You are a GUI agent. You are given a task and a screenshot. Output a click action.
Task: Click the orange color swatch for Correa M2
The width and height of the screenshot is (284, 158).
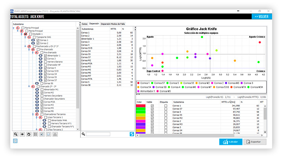pyautogui.click(x=141, y=118)
